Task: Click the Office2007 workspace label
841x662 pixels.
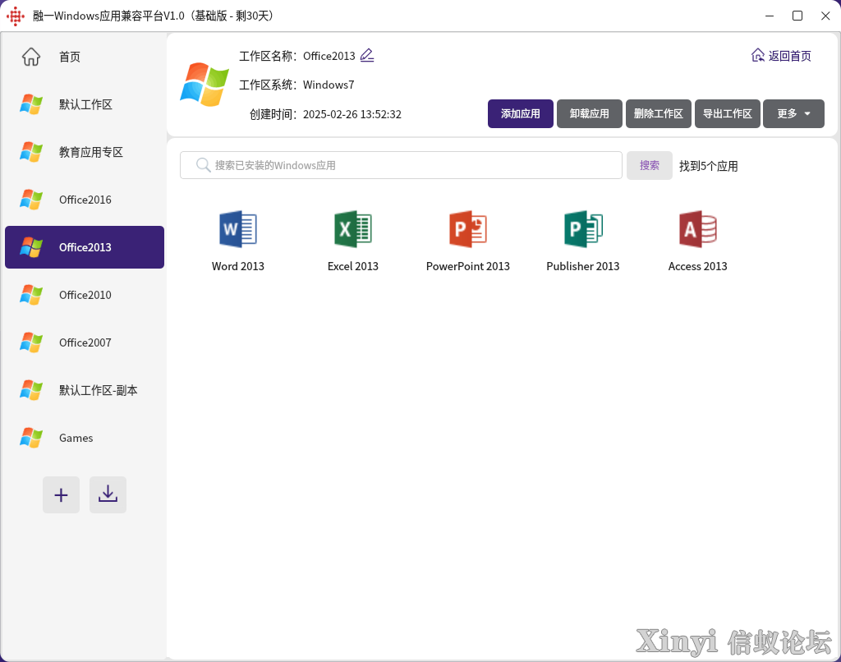Action: [x=85, y=342]
